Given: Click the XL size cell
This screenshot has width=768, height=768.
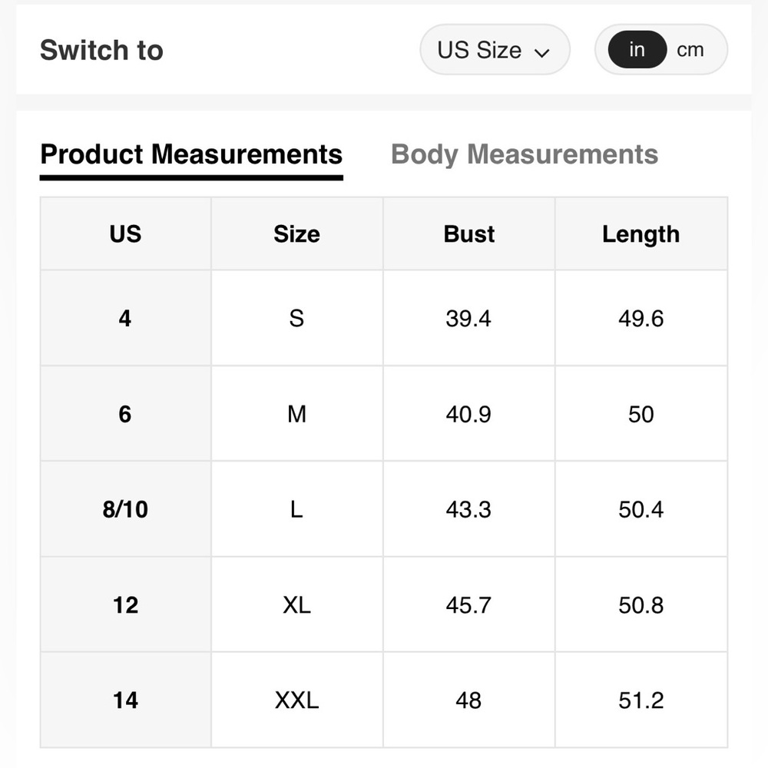Looking at the screenshot, I should (x=296, y=605).
